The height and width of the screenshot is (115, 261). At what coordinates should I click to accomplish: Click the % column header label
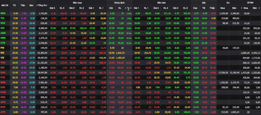click(x=128, y=8)
